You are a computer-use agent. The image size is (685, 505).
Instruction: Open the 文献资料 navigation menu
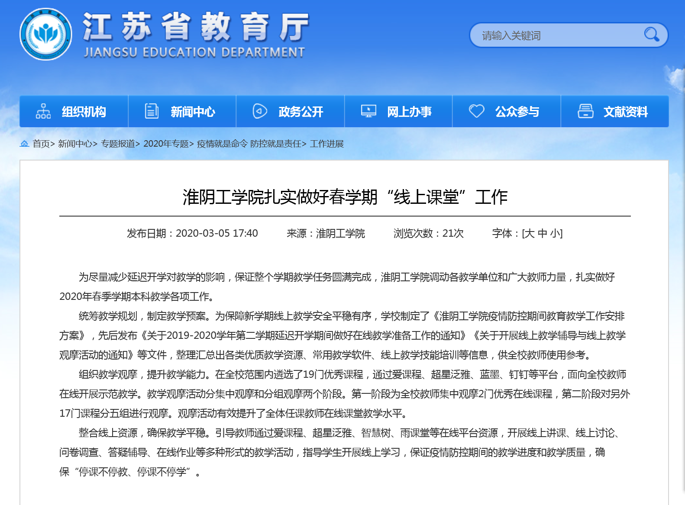[x=625, y=112]
